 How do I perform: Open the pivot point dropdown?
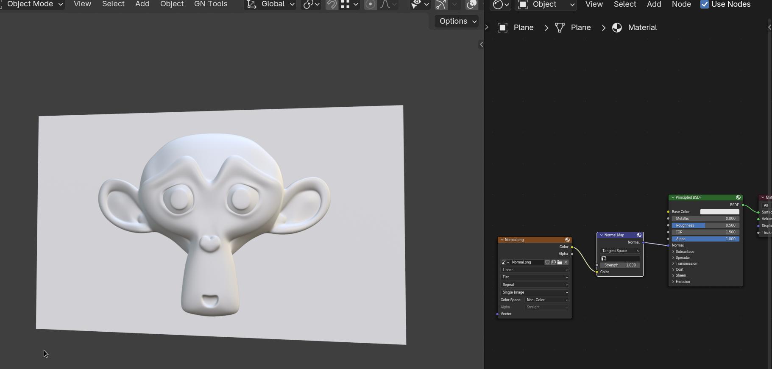(x=311, y=4)
